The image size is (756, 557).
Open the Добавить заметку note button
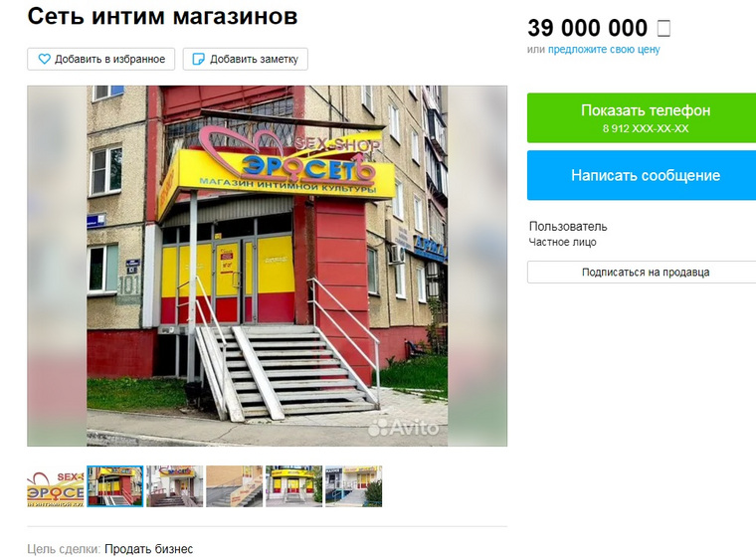(245, 59)
